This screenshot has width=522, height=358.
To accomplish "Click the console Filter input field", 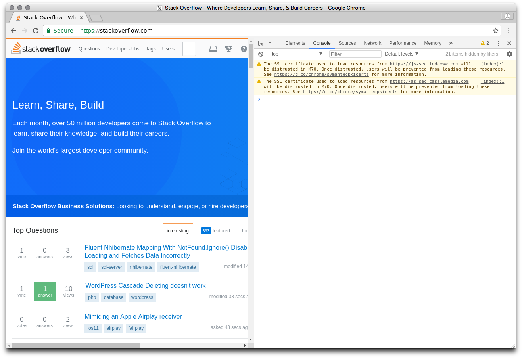I will pos(355,54).
